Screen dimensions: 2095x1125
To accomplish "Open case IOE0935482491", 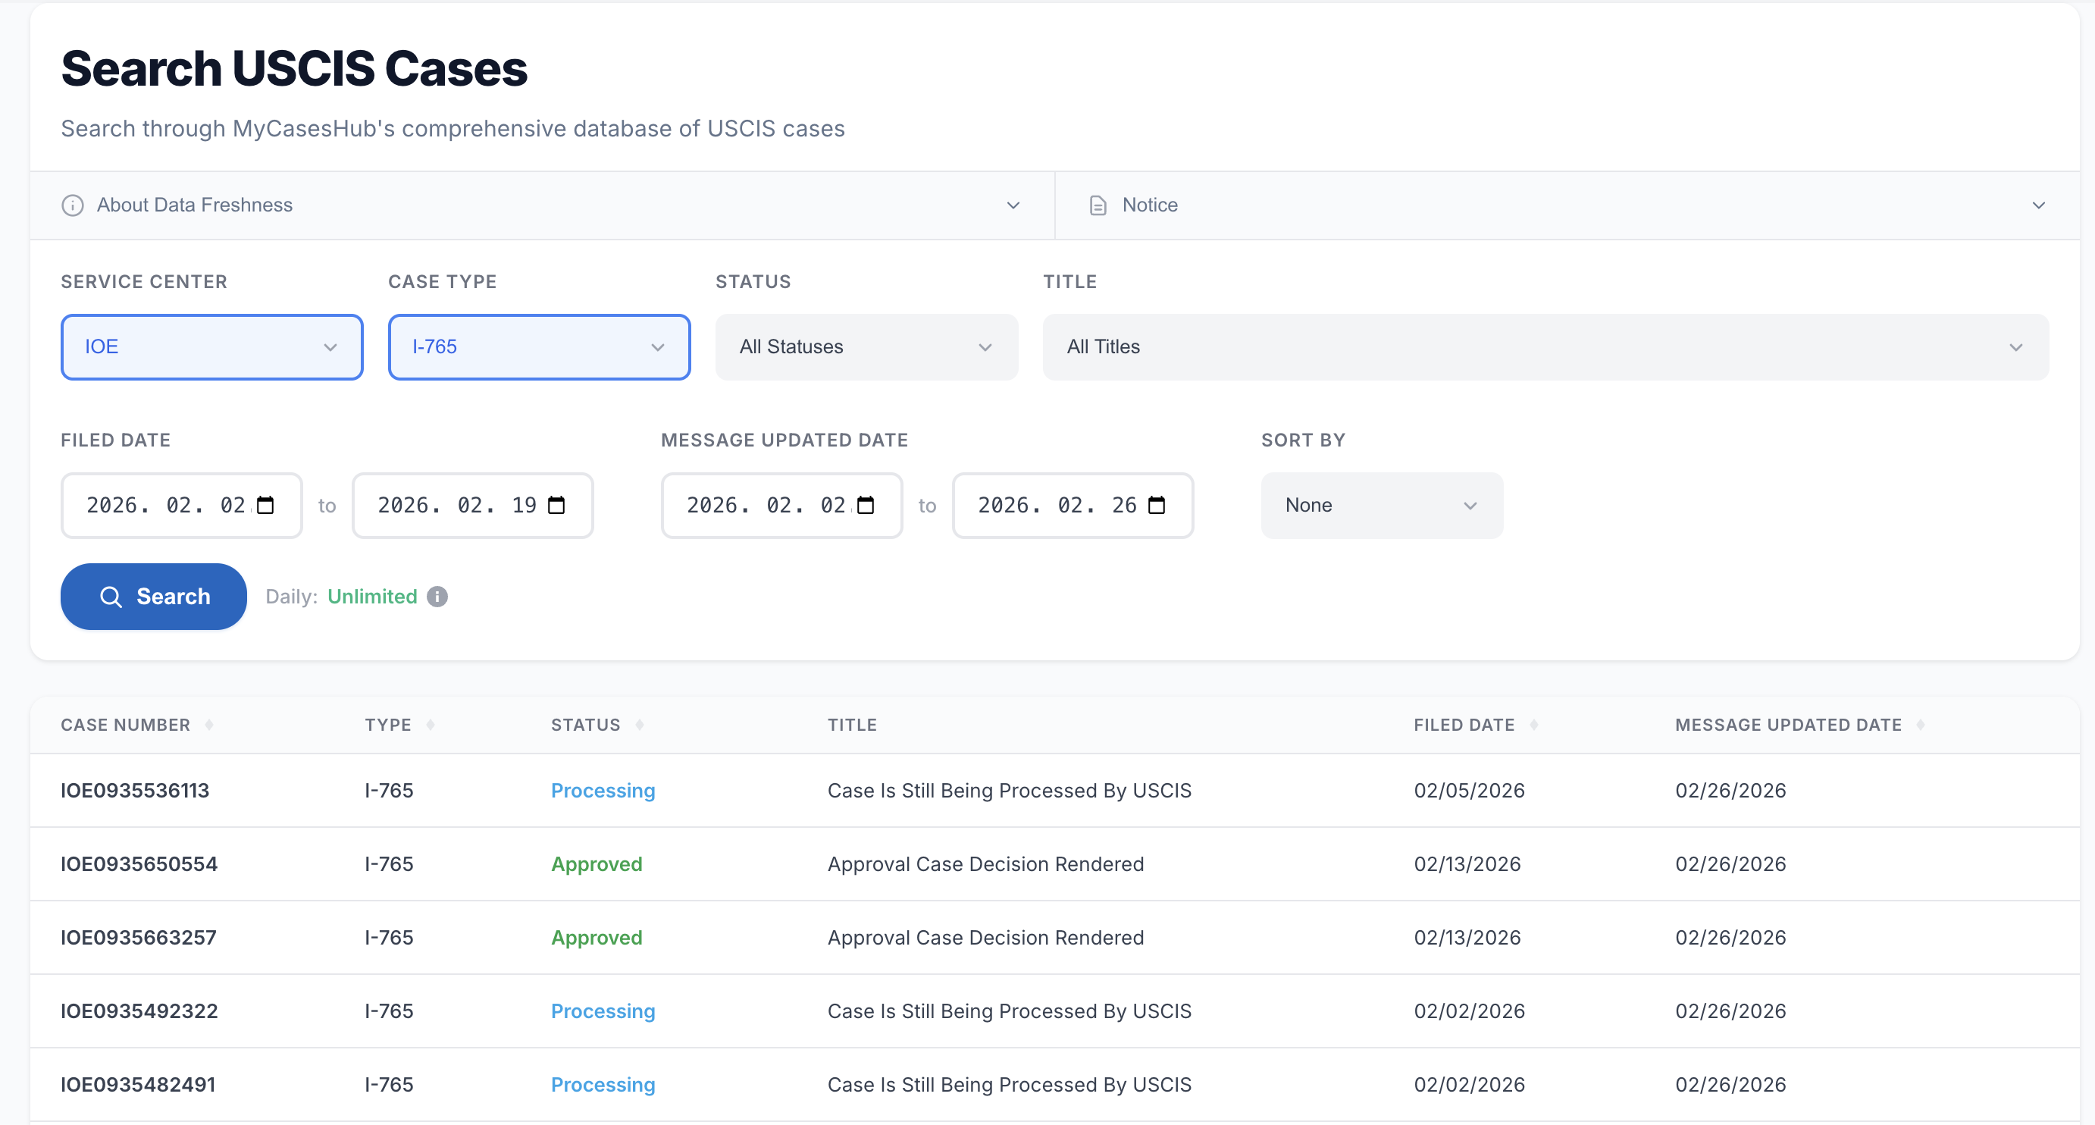I will pos(137,1083).
